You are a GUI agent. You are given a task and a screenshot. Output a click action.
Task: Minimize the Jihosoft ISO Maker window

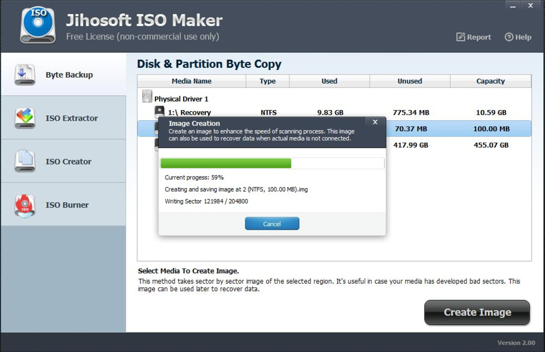click(512, 5)
